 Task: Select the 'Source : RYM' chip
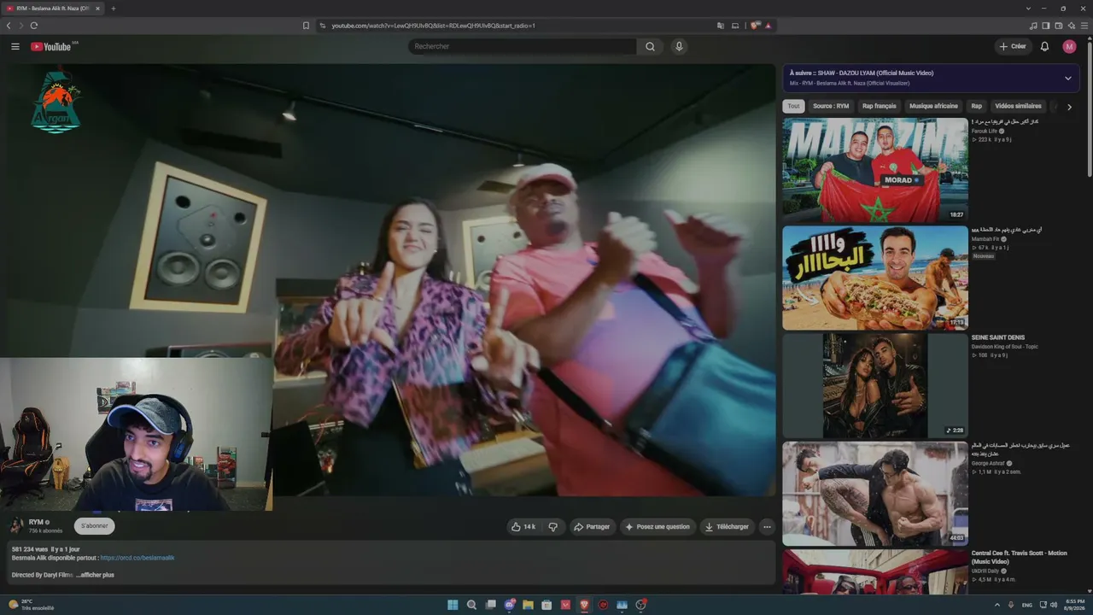831,107
